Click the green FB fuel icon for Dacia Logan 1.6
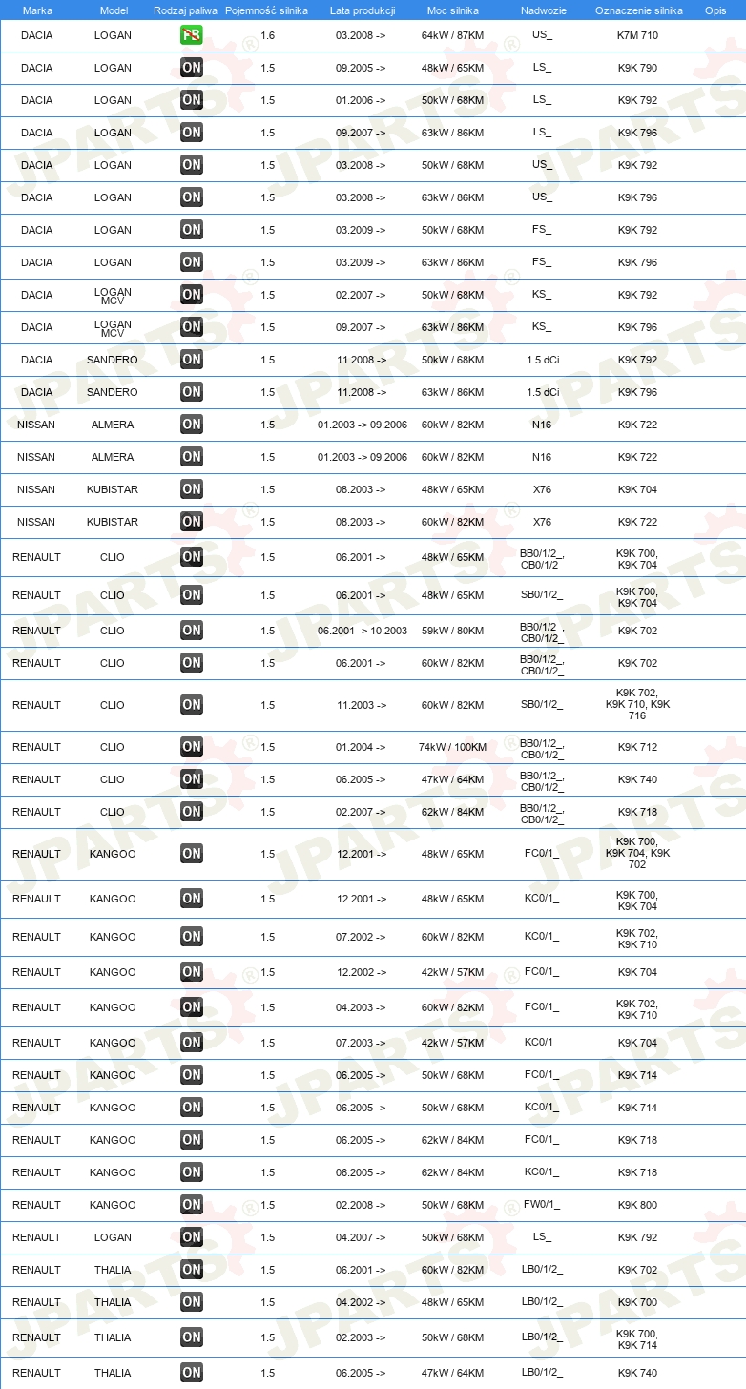 coord(192,35)
